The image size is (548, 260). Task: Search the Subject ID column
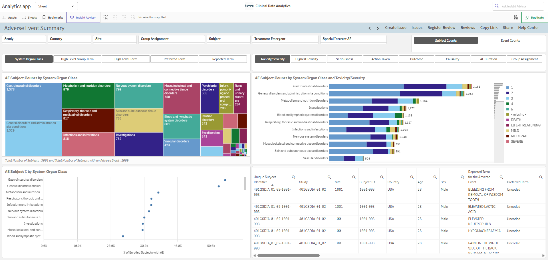pos(382,177)
